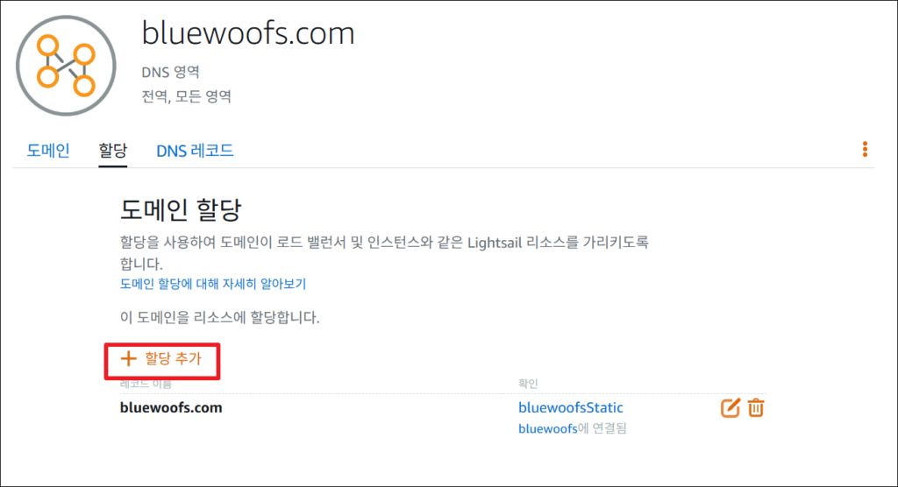Click 이 도메인을 리소스에 할당합니다 text
The width and height of the screenshot is (898, 487).
point(219,318)
